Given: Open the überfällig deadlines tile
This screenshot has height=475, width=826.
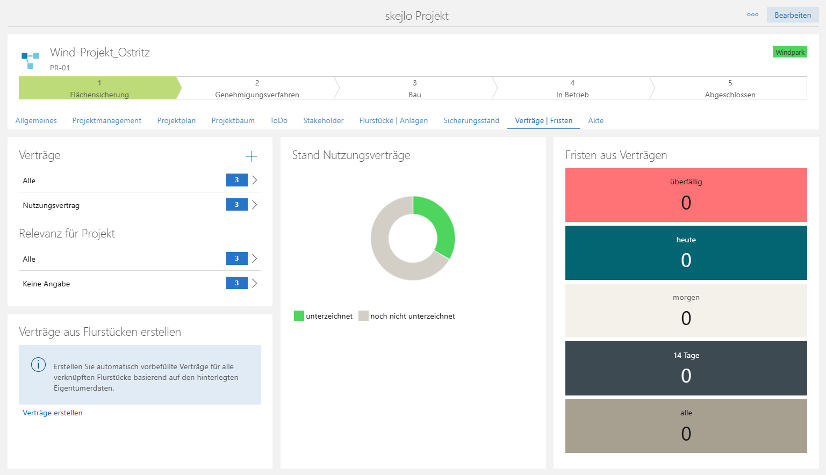Looking at the screenshot, I should point(686,195).
